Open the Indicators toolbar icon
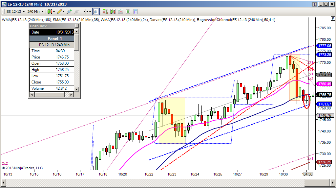 tap(120, 12)
